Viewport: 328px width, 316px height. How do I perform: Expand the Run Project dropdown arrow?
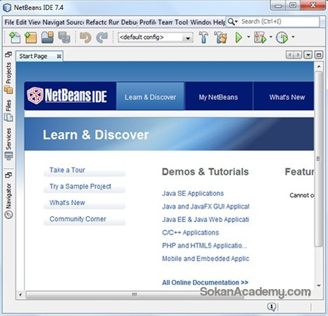[x=249, y=37]
